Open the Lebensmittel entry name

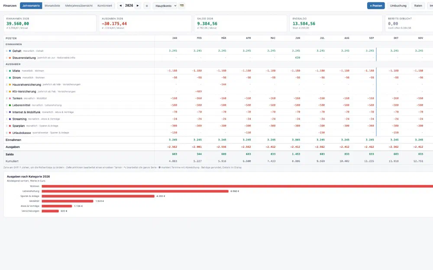click(21, 105)
